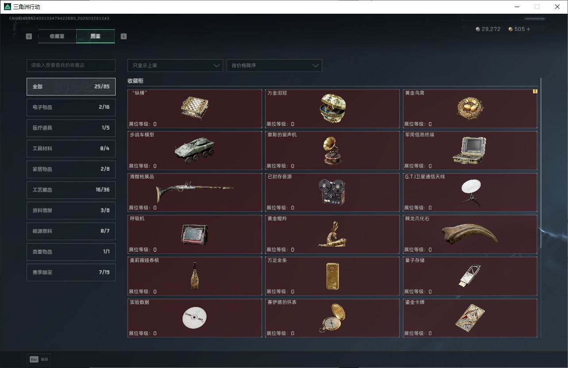Click the 呼吸机 item name label
Viewport: 568px width, 368px height.
pos(137,218)
